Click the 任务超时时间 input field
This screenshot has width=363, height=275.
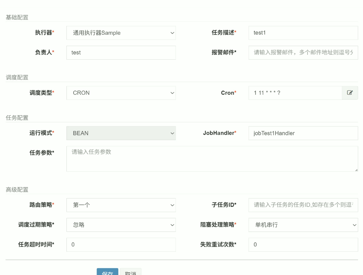pyautogui.click(x=121, y=245)
